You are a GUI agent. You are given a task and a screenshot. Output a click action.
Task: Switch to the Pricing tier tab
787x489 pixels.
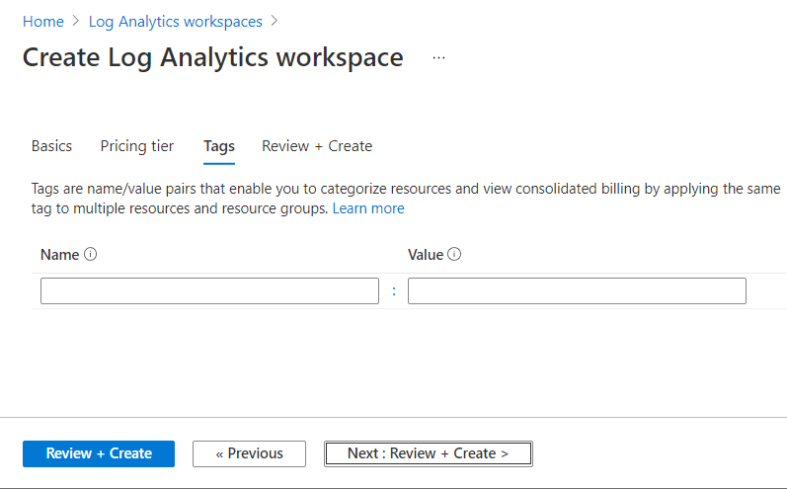pos(137,146)
